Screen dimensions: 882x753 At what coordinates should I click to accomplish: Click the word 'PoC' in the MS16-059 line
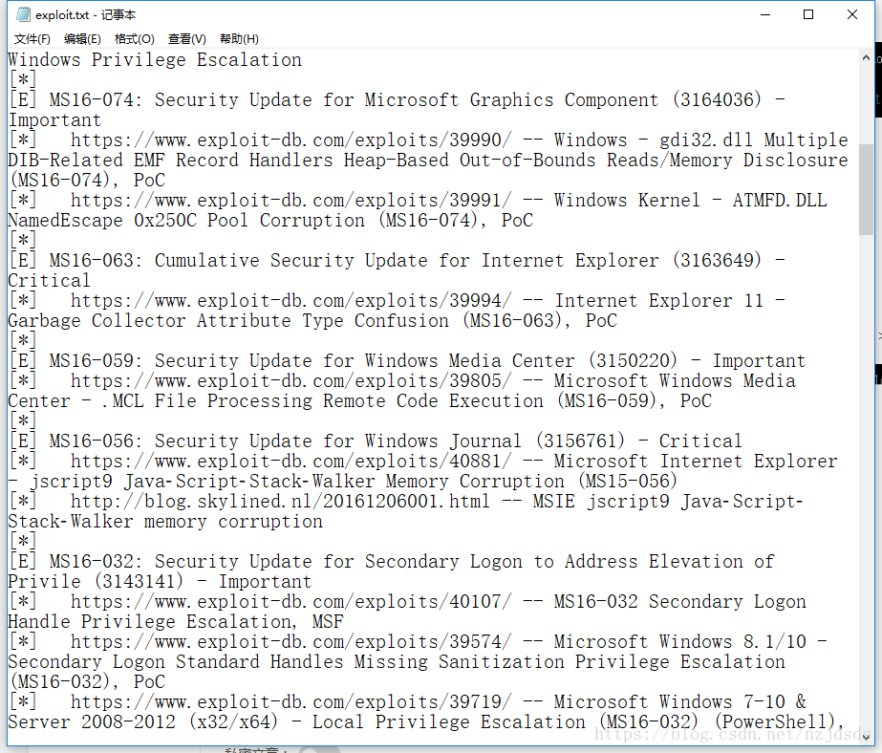[695, 400]
